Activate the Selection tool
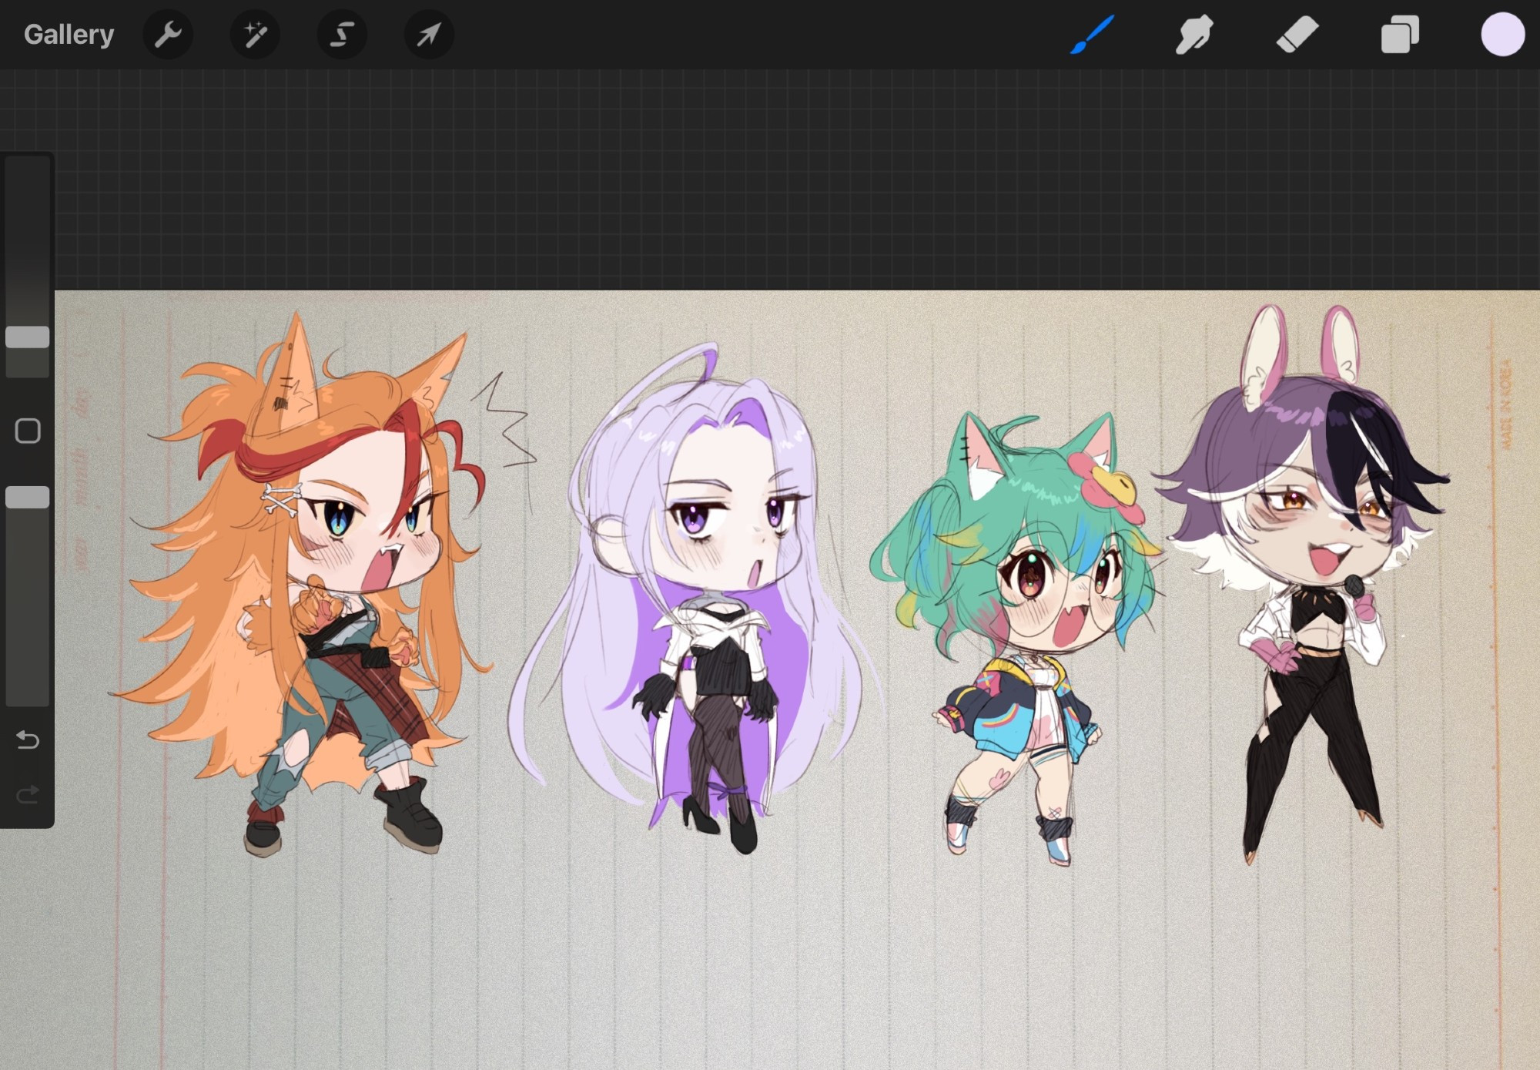The image size is (1540, 1070). [x=342, y=35]
